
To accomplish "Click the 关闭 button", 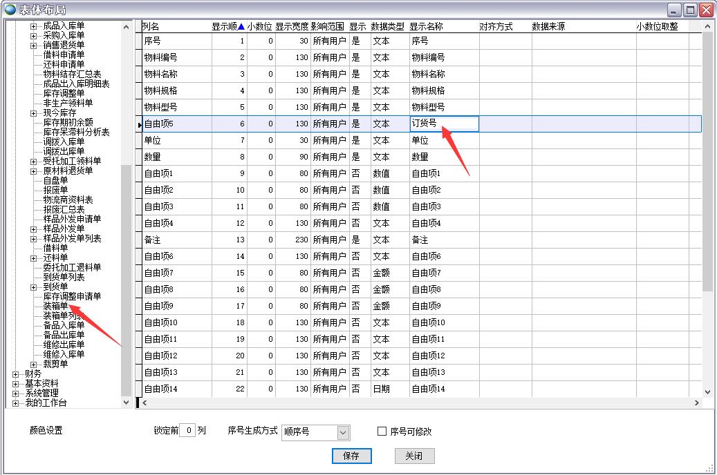I will coord(414,456).
